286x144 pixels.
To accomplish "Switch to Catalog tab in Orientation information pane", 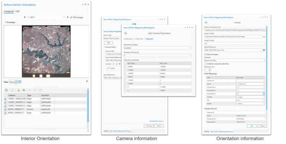I will [x=206, y=131].
